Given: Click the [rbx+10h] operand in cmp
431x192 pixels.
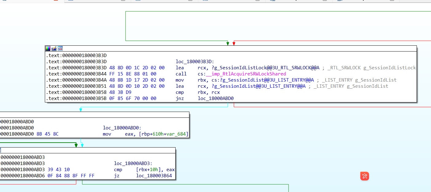Looking at the screenshot, I should point(149,170).
